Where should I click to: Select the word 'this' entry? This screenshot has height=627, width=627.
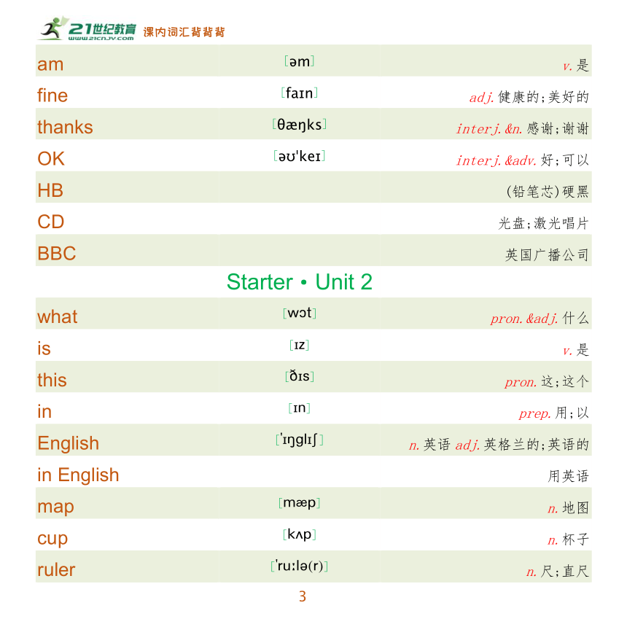click(52, 380)
